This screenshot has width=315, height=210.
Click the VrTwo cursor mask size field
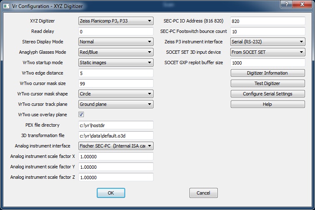(116, 83)
